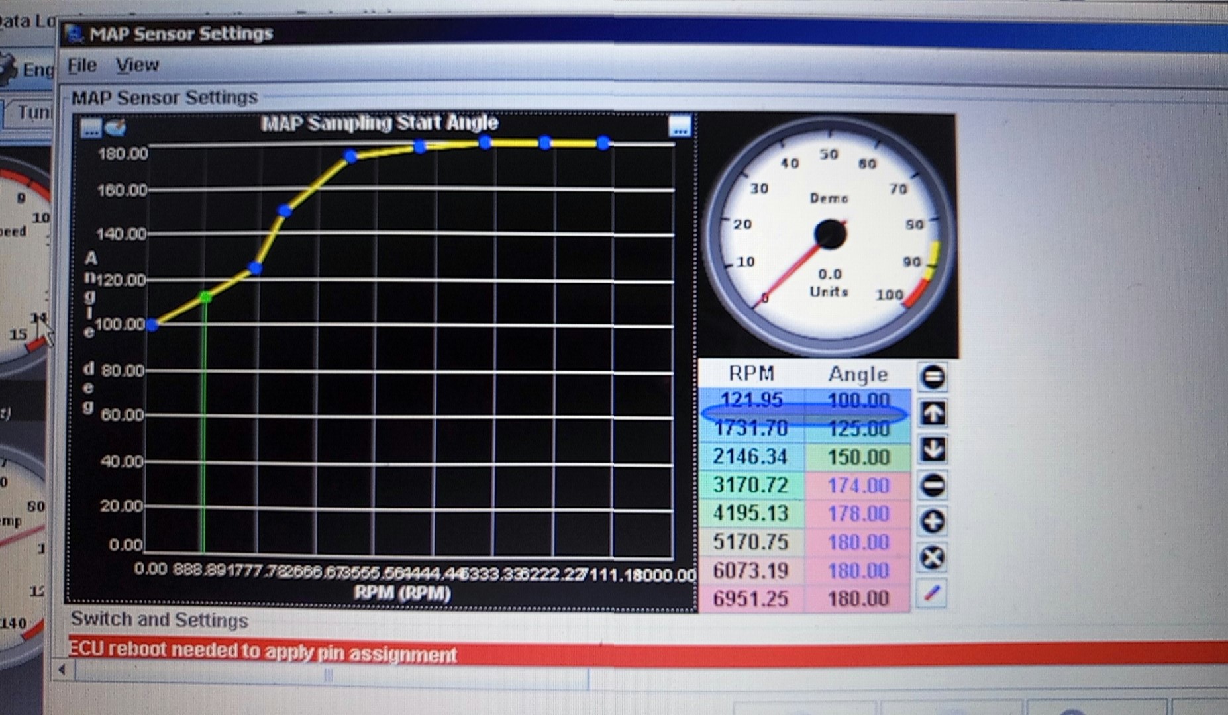This screenshot has height=715, width=1228.
Task: Click the curve point at 150 degrees
Action: (285, 211)
